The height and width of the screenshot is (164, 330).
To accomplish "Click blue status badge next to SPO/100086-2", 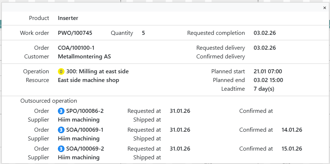I will coord(61,111).
